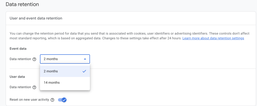
Task: Click help icon beside User data retention
Action: tap(34, 87)
